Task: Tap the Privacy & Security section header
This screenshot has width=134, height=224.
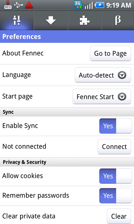Action: tap(67, 162)
